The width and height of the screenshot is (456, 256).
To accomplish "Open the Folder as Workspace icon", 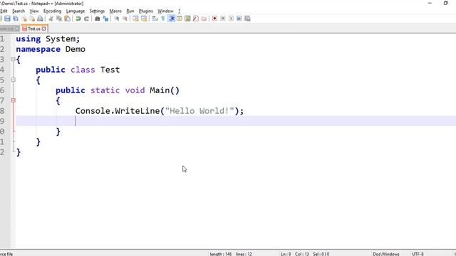I will tap(204, 18).
